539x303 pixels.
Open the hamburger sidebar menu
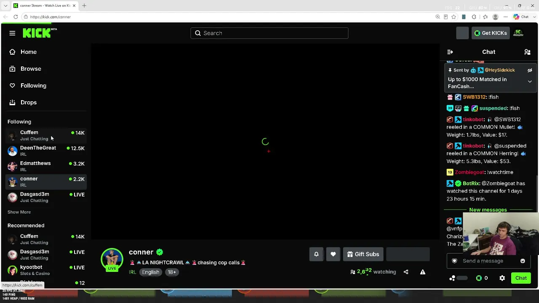[x=12, y=33]
